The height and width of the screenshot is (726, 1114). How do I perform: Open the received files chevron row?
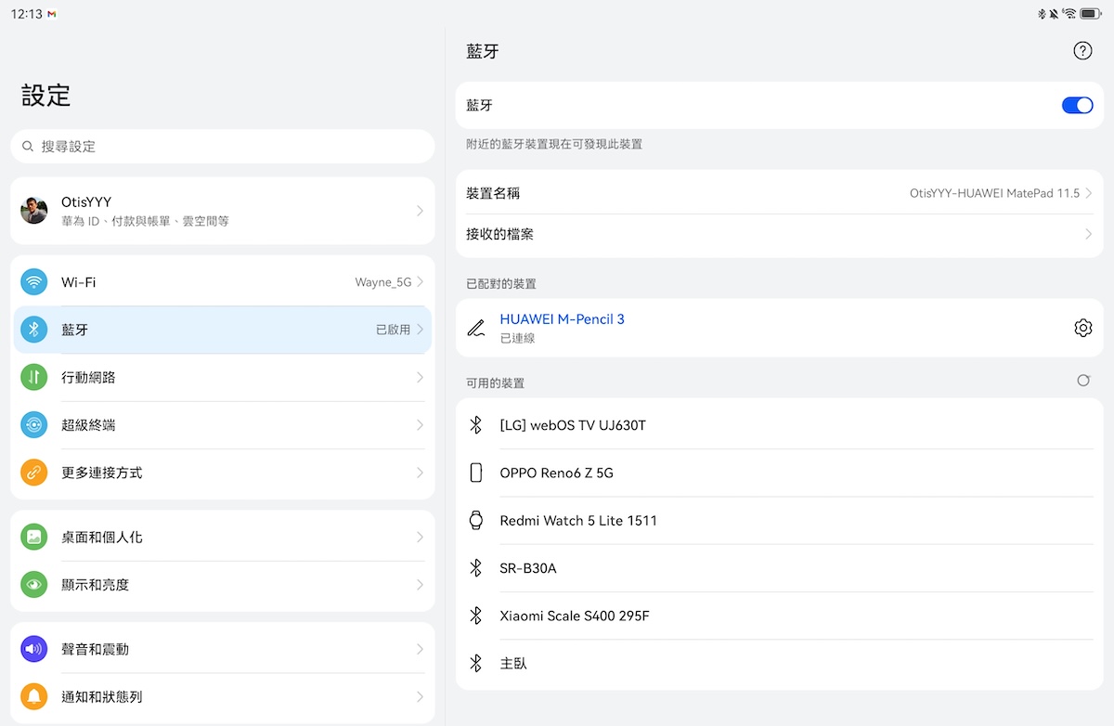[x=778, y=235]
